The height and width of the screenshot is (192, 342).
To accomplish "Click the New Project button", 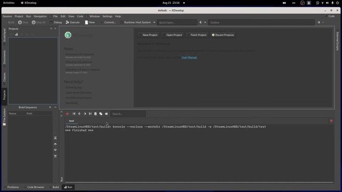I will [x=149, y=35].
